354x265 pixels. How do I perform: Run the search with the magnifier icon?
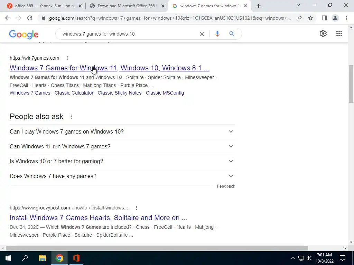click(232, 34)
